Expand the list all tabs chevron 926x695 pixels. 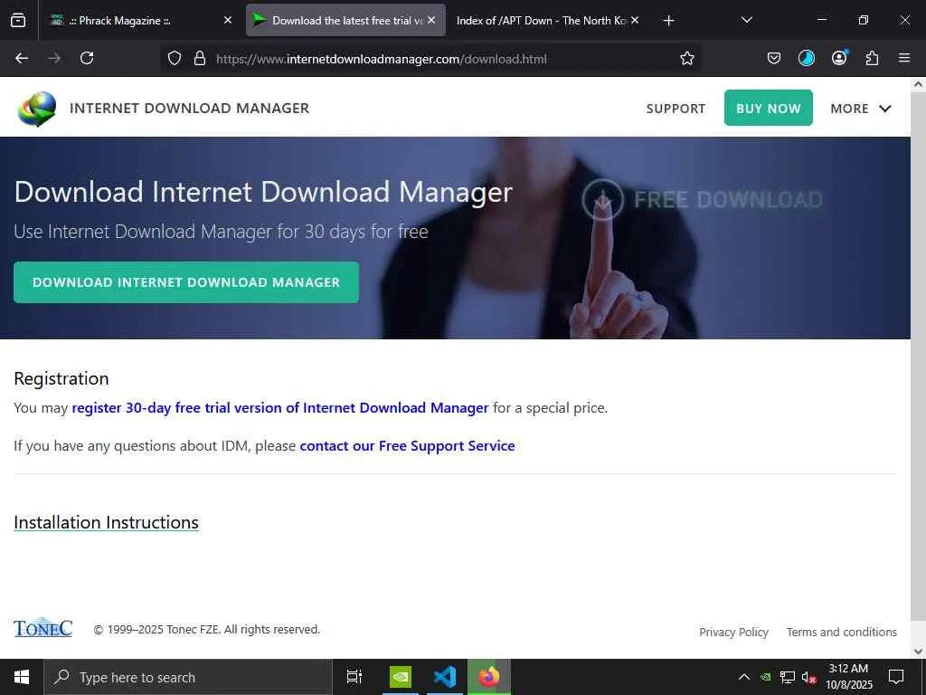pos(746,20)
